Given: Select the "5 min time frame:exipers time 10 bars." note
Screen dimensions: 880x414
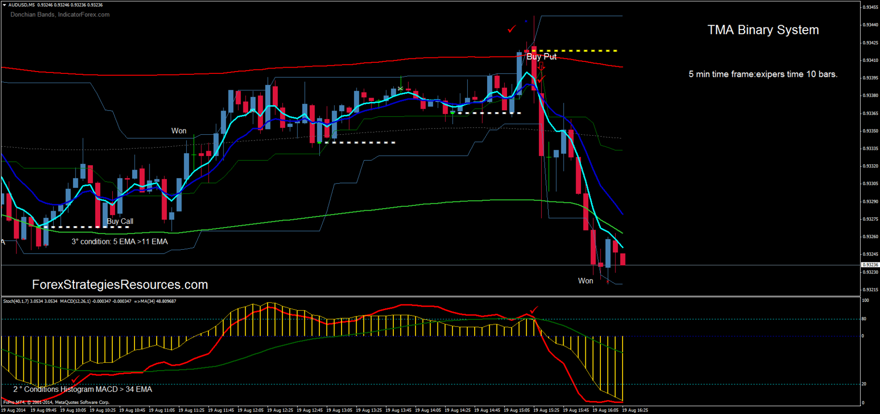Looking at the screenshot, I should [763, 74].
